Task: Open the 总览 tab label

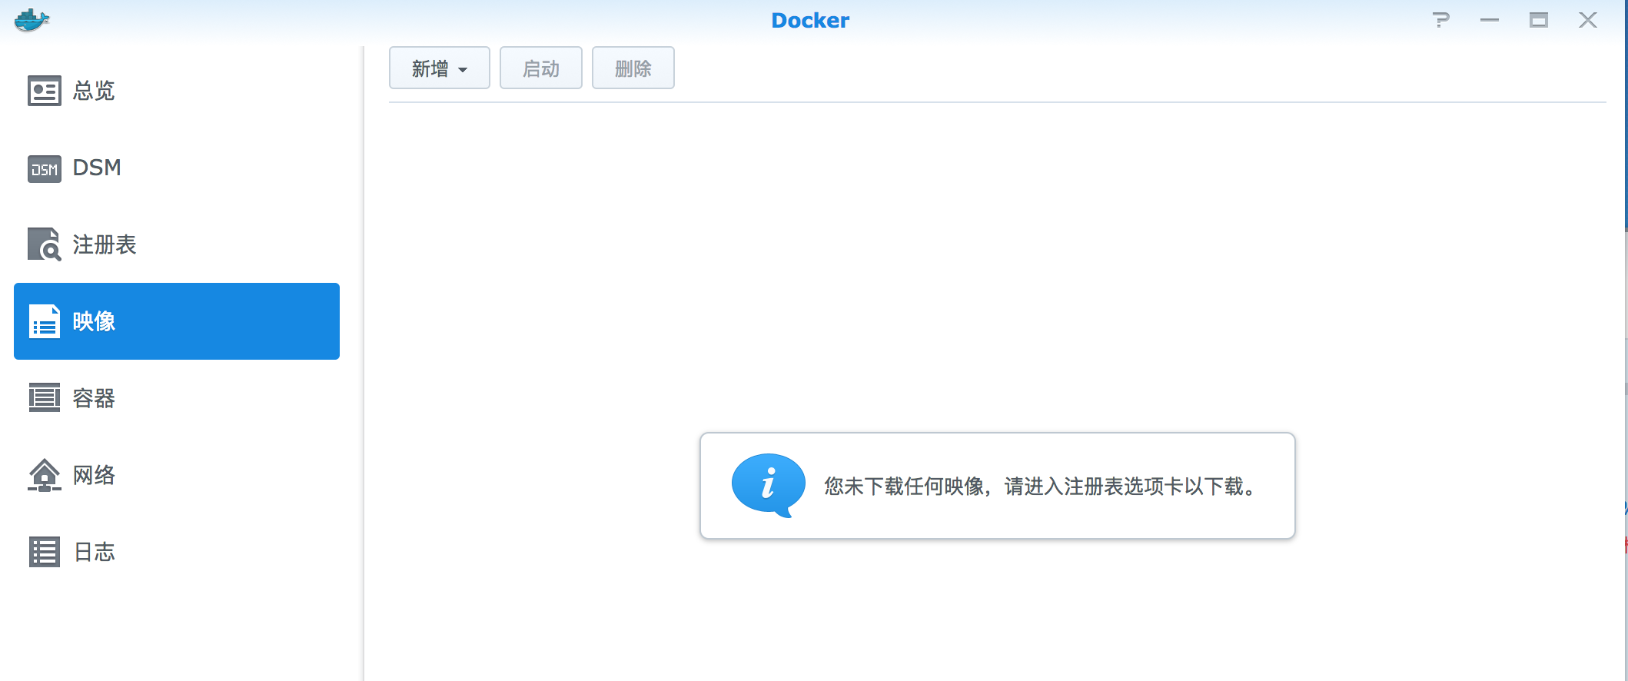Action: tap(94, 91)
